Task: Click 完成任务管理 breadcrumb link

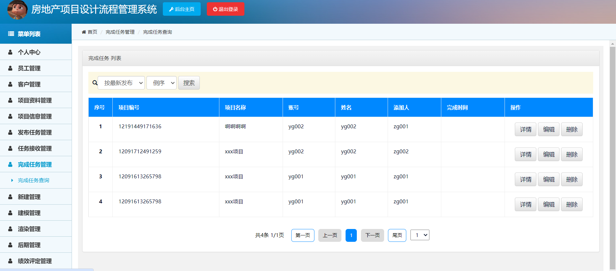Action: coord(120,32)
